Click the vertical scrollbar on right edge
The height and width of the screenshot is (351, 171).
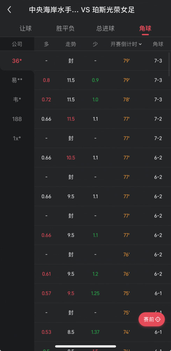(x=169, y=64)
